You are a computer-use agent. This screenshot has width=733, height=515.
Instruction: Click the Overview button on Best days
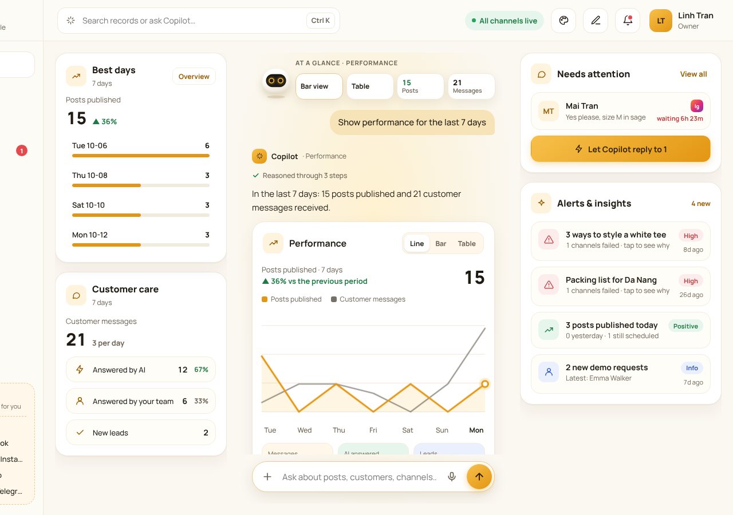click(x=194, y=77)
